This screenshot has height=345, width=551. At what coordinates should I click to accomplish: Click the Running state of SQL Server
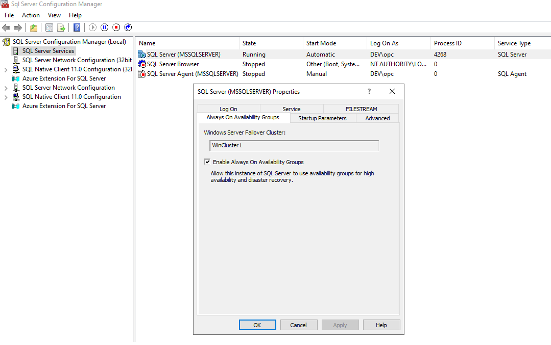[x=254, y=55]
